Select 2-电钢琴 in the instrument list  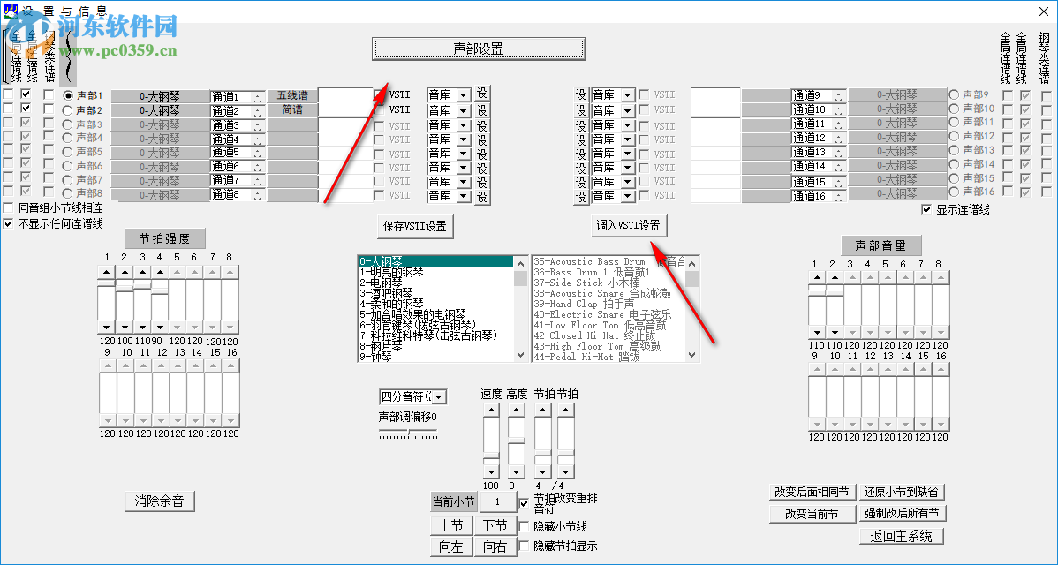click(x=436, y=282)
